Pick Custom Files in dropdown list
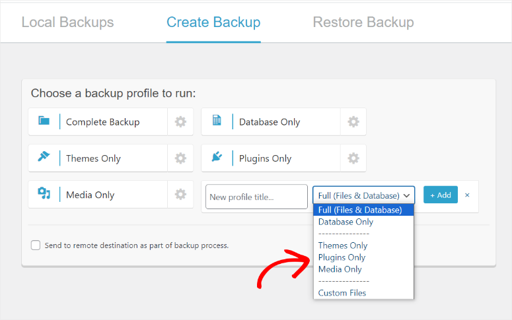The image size is (512, 320). (342, 293)
